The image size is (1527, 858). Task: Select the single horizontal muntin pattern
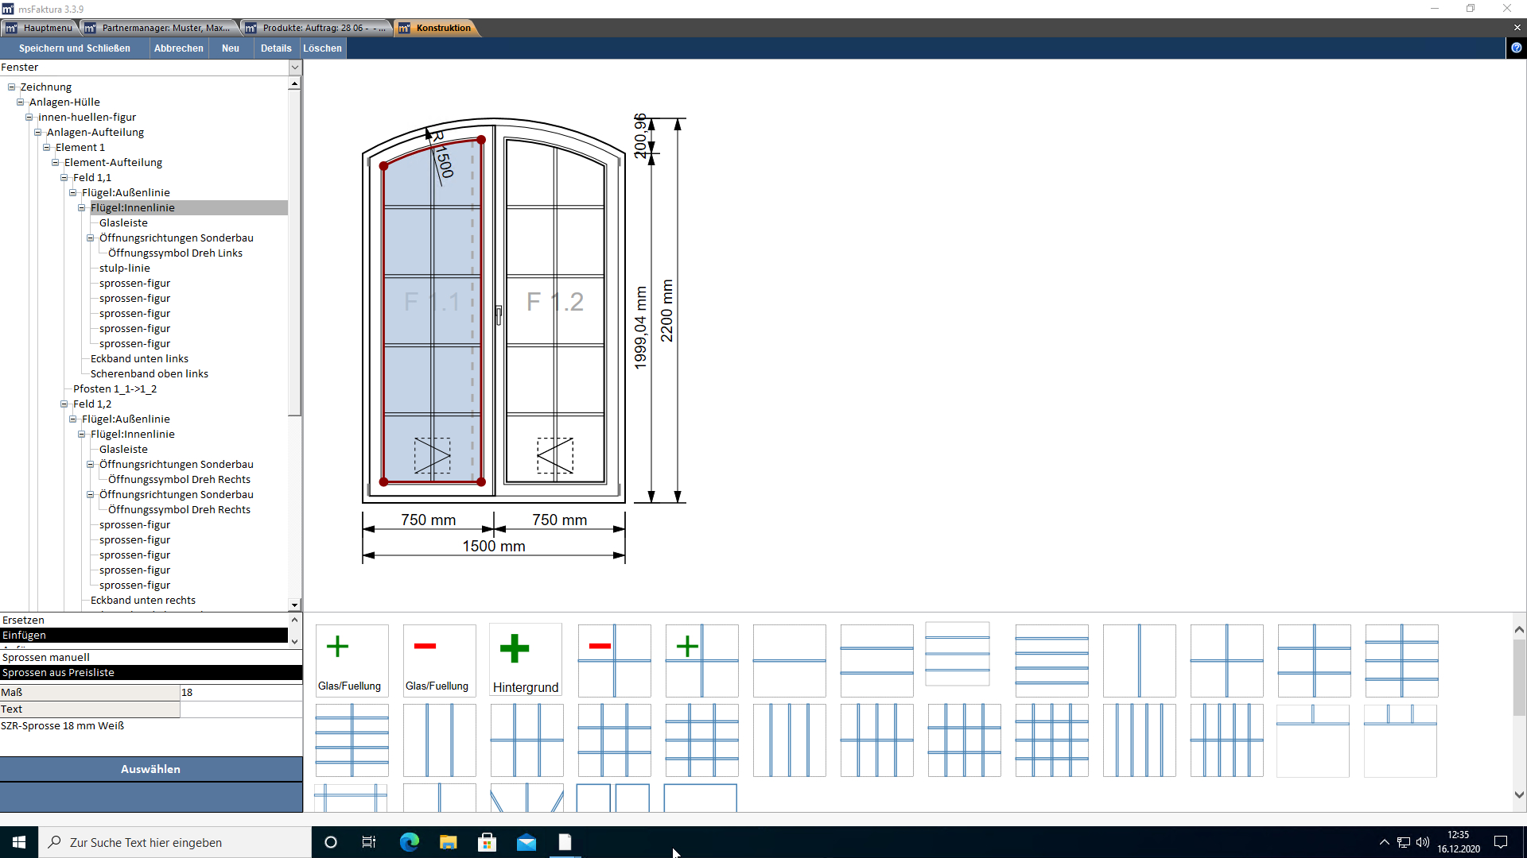coord(789,660)
